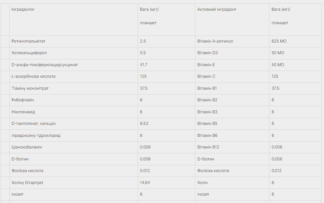
Task: Click D-альфа-токоферилацидсукцинат cell
Action: tap(73, 65)
